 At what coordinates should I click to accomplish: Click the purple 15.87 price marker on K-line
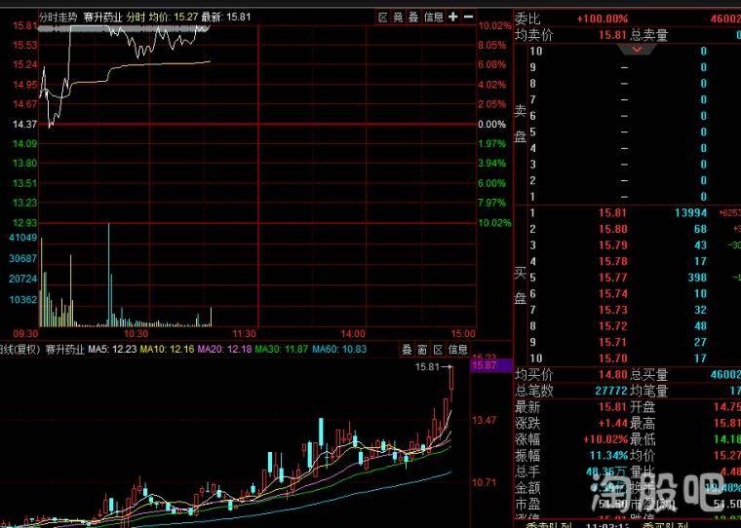(x=491, y=365)
